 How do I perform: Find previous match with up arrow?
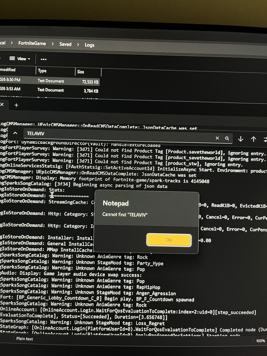(x=253, y=139)
